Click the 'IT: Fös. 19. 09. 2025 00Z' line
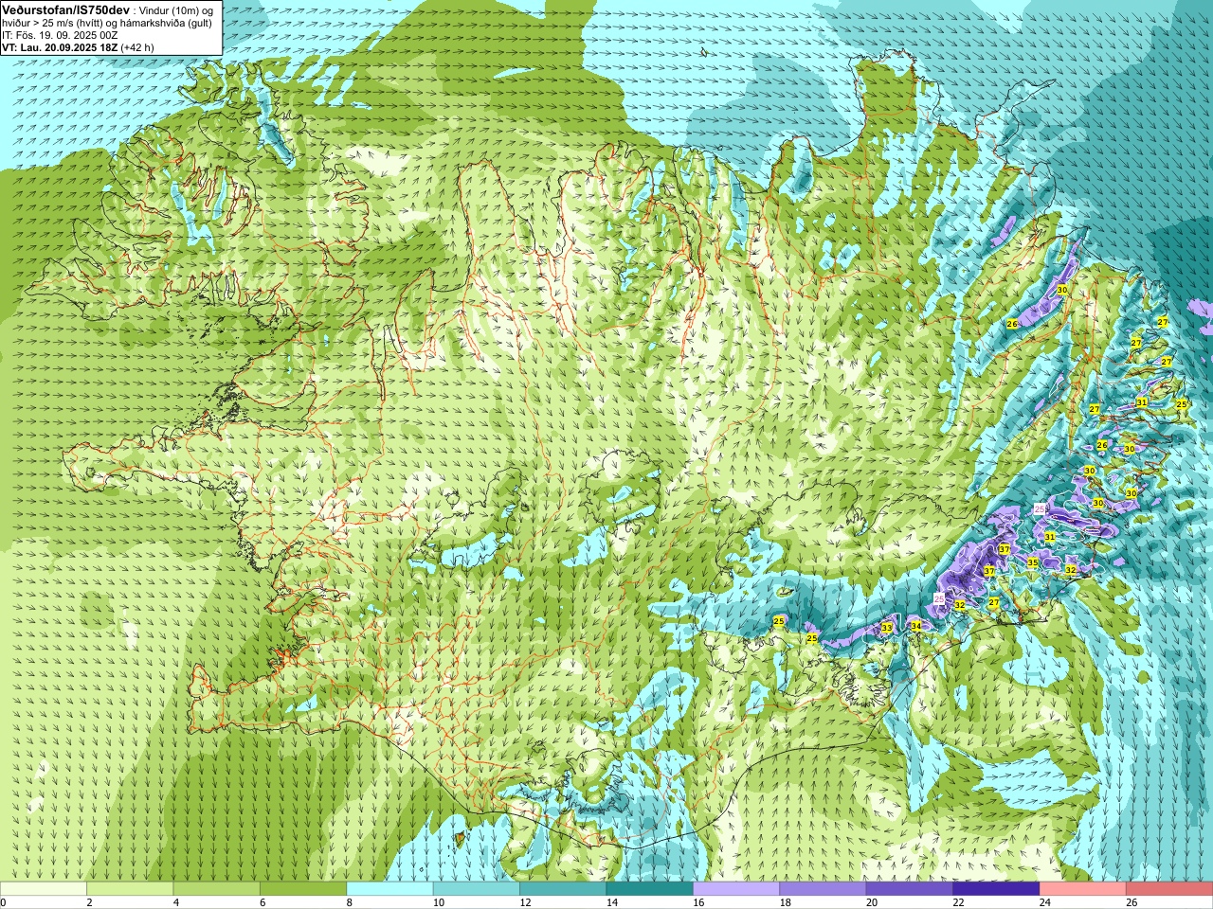The image size is (1213, 909). pyautogui.click(x=60, y=35)
